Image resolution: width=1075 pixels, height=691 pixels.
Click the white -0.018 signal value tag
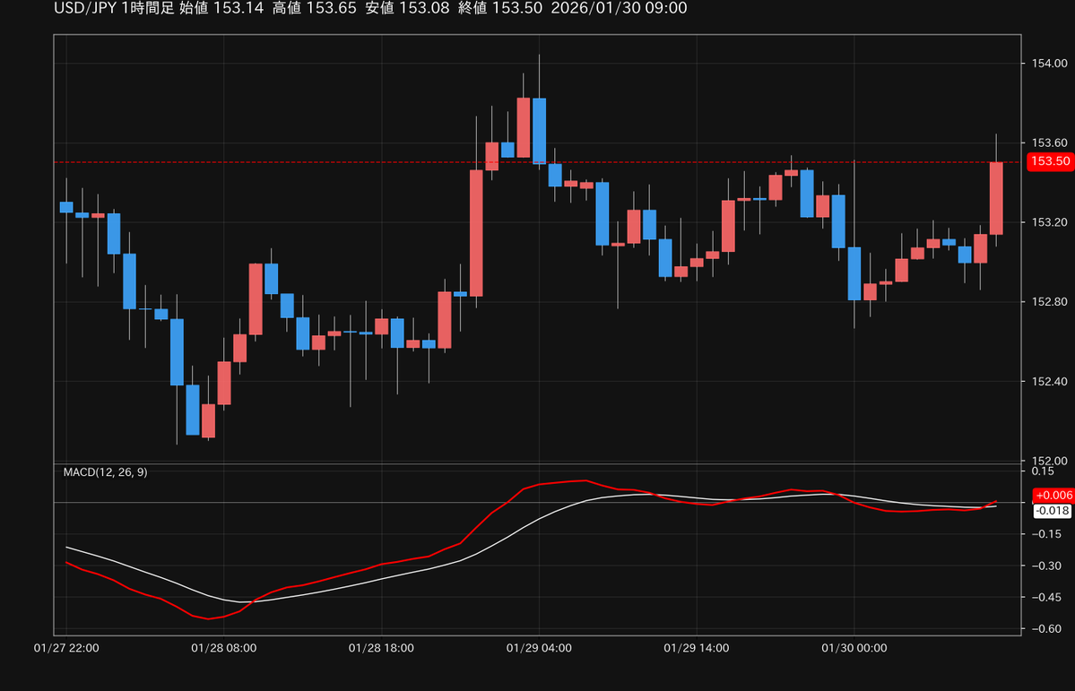pos(1052,511)
